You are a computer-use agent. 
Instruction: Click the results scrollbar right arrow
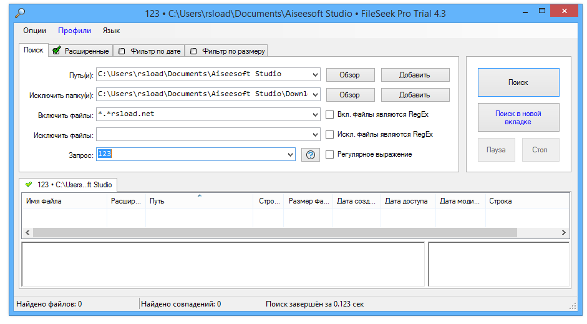click(x=563, y=233)
